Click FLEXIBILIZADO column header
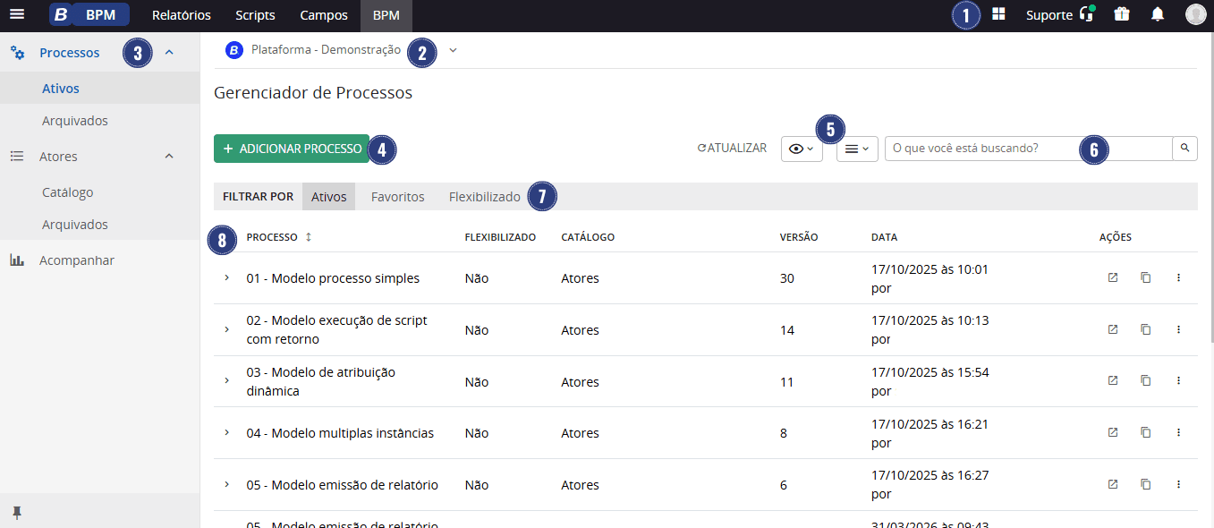The image size is (1214, 528). (500, 237)
